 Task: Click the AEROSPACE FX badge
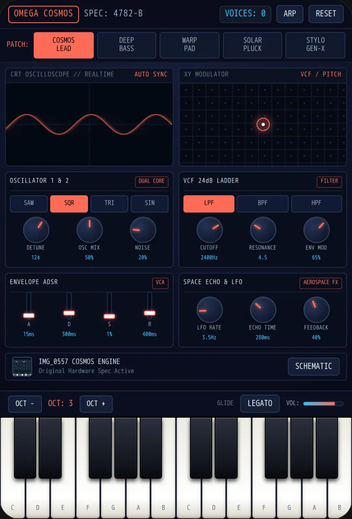coord(321,283)
